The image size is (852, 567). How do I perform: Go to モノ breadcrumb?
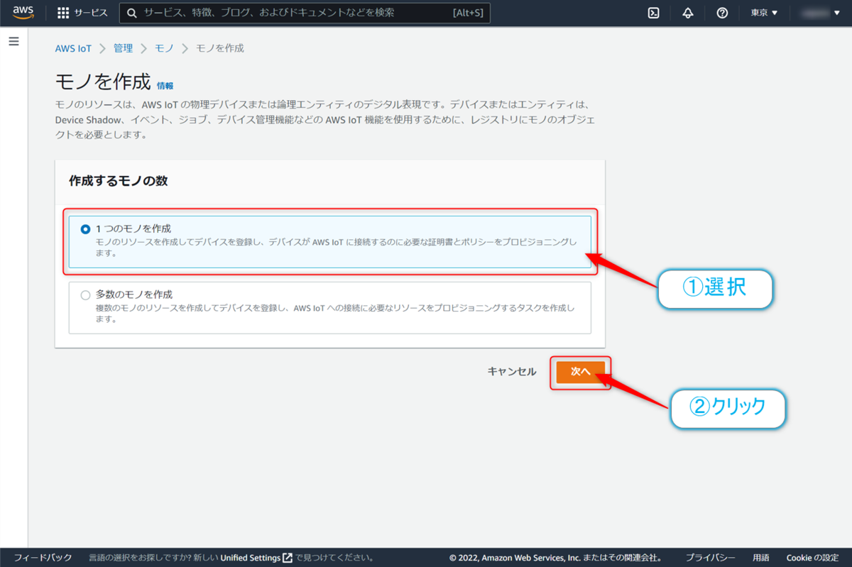tap(164, 48)
